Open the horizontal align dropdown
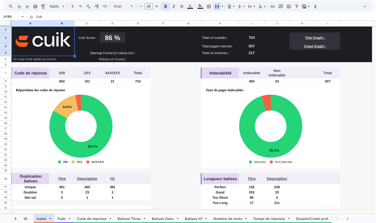 [231, 7]
